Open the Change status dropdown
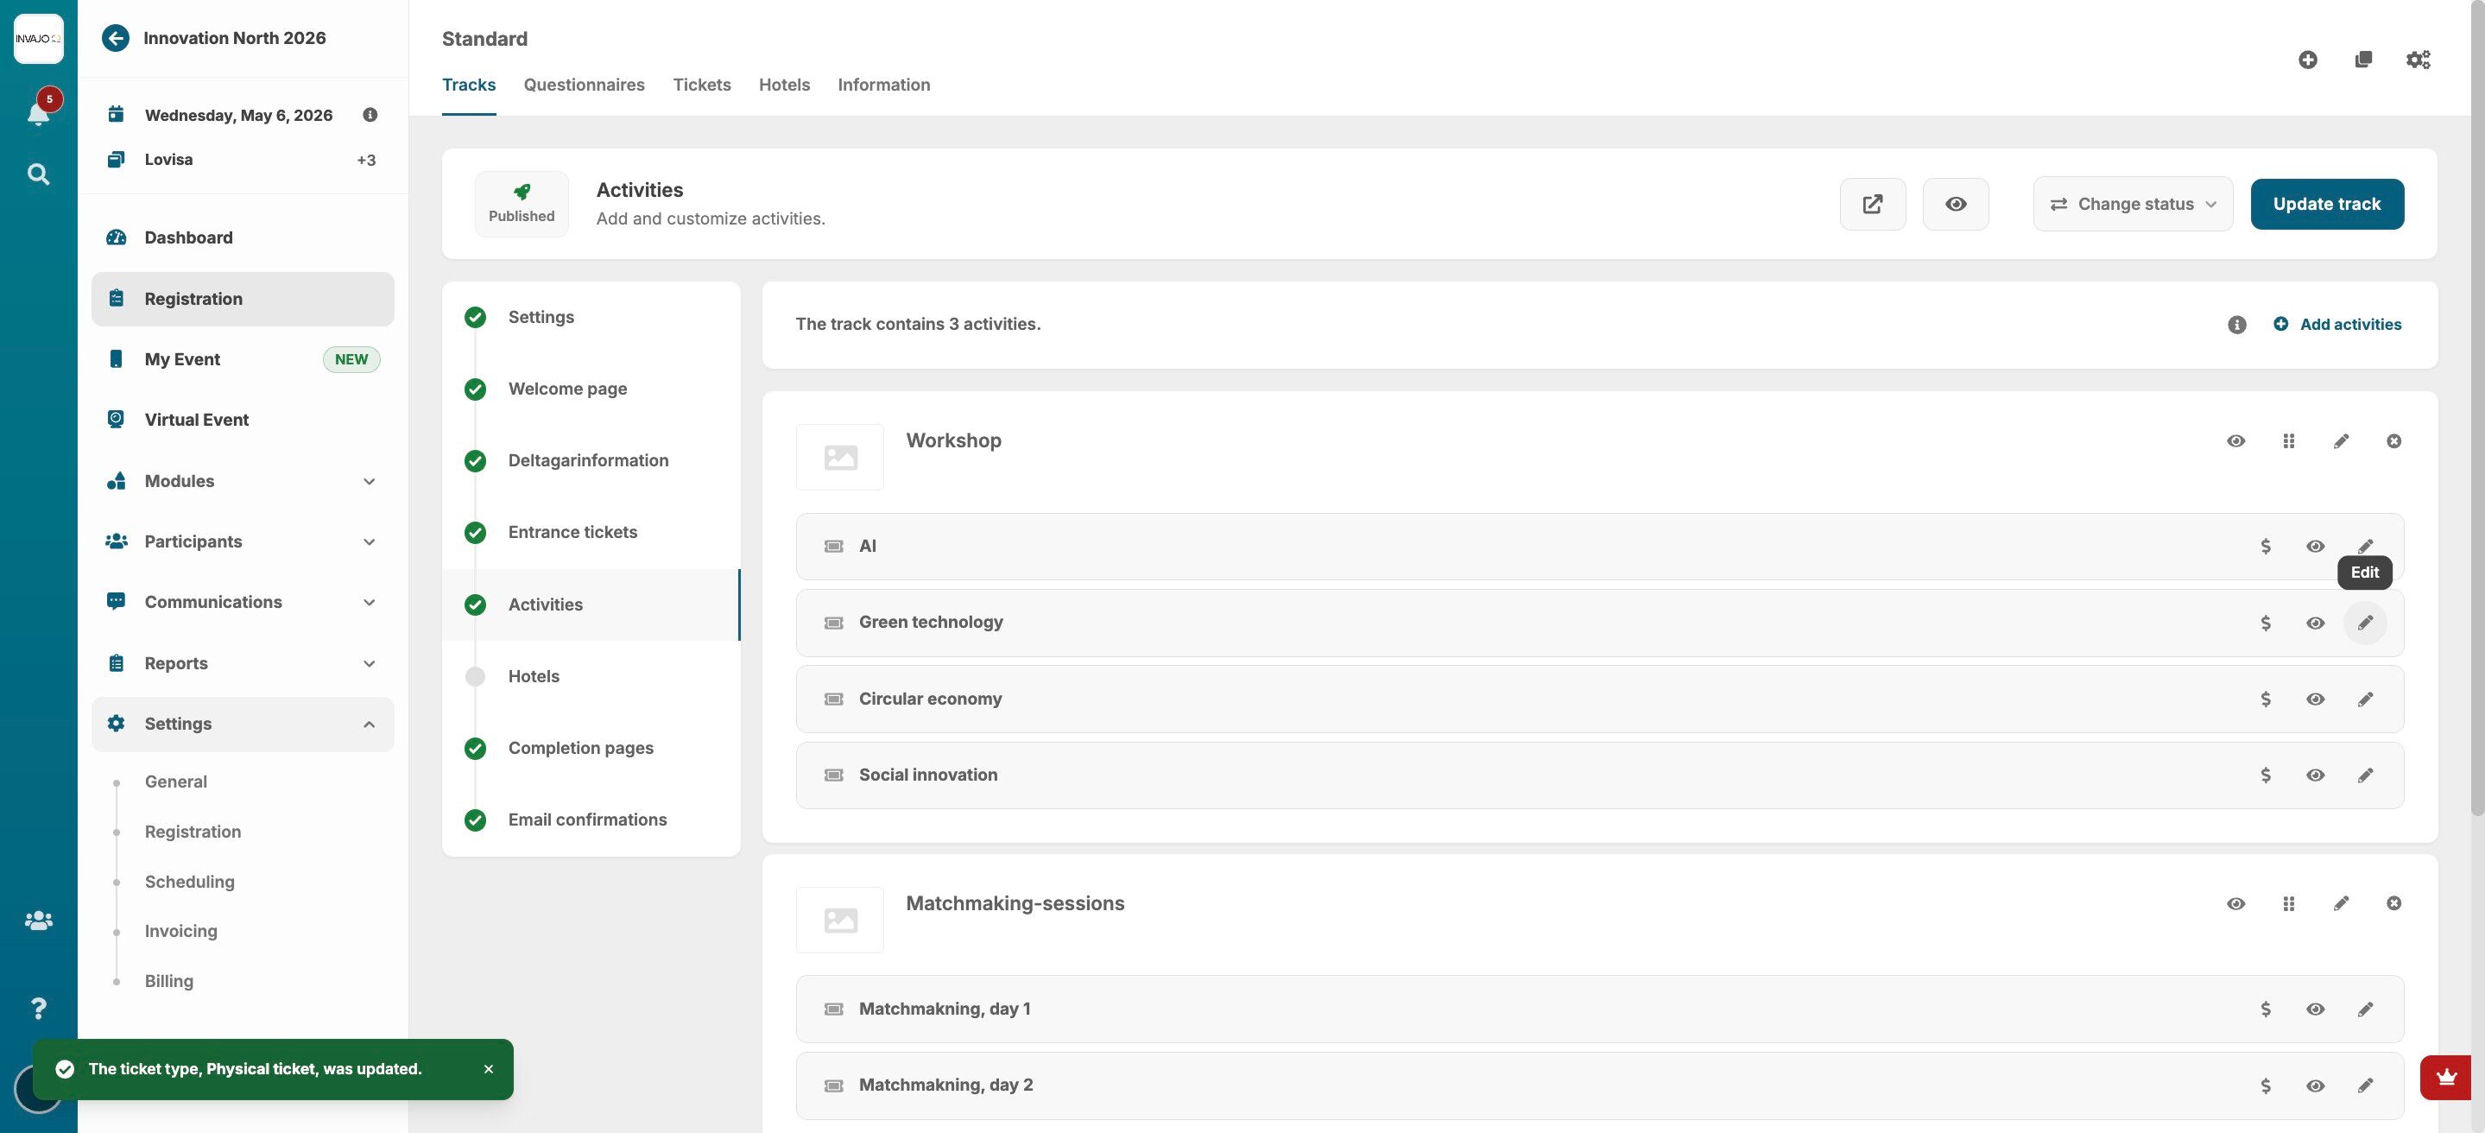The width and height of the screenshot is (2485, 1133). (x=2132, y=204)
